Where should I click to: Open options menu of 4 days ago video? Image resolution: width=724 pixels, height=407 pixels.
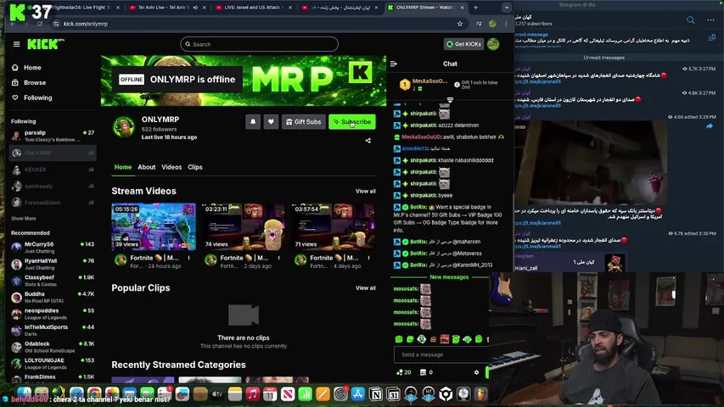point(368,258)
